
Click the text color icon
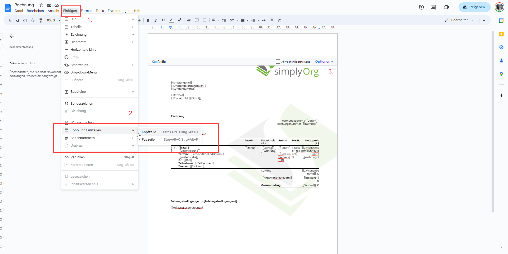point(171,20)
